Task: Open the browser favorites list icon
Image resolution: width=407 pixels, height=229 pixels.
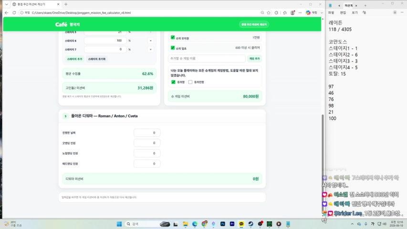Action: tap(285, 12)
